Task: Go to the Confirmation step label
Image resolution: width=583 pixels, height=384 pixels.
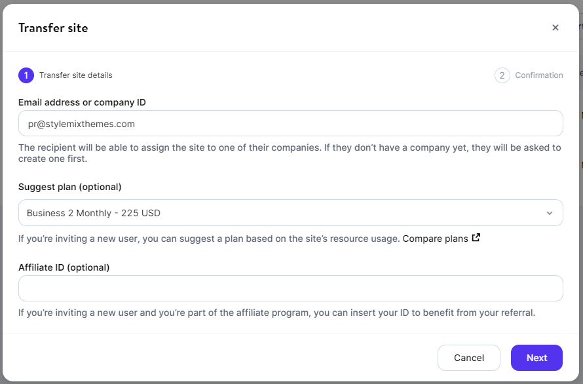Action: pyautogui.click(x=538, y=75)
